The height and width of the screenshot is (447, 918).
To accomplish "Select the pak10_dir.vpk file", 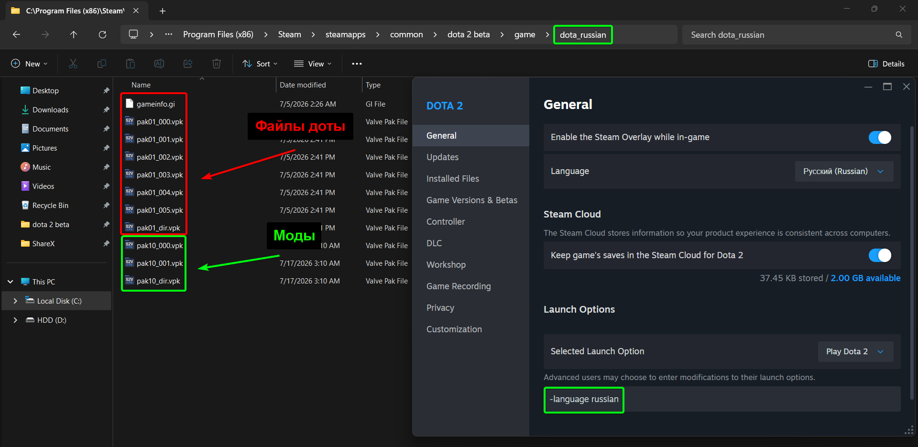I will click(x=158, y=281).
